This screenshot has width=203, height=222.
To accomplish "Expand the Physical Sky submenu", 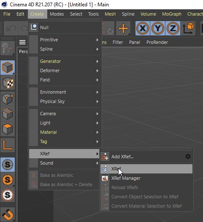I will (x=65, y=101).
